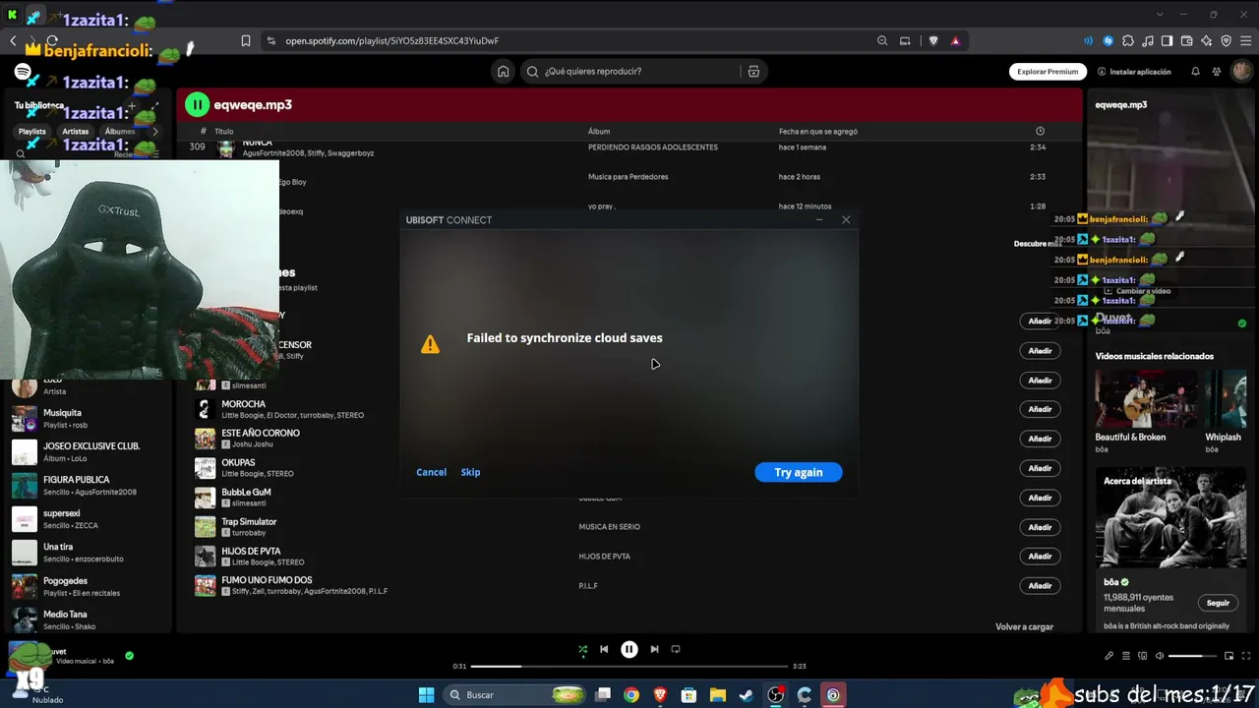This screenshot has height=708, width=1259.
Task: Enter full screen player mode
Action: pos(1245,656)
